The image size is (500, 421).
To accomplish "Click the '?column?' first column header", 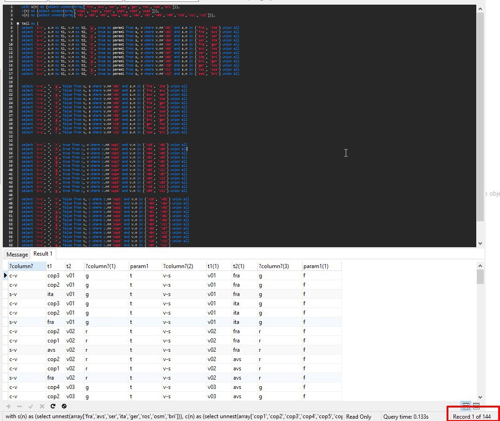I will click(x=27, y=266).
